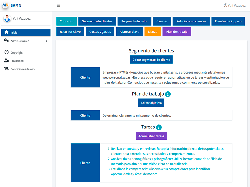The height and width of the screenshot is (187, 250).
Task: Click Yuri Vazquez avatar in sidebar
Action: [x=7, y=19]
